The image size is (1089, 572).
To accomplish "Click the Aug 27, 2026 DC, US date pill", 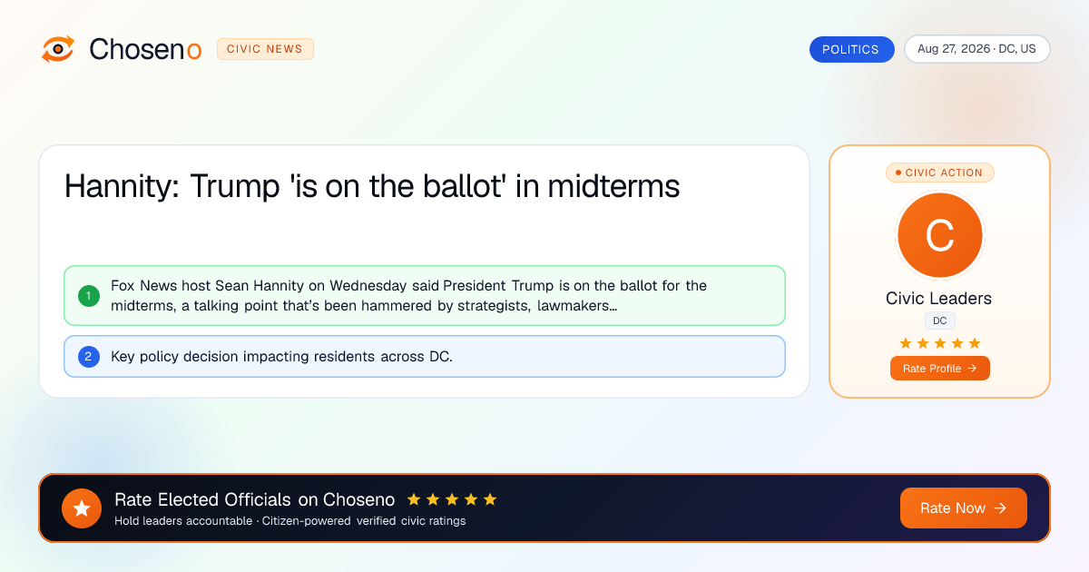I will [977, 49].
